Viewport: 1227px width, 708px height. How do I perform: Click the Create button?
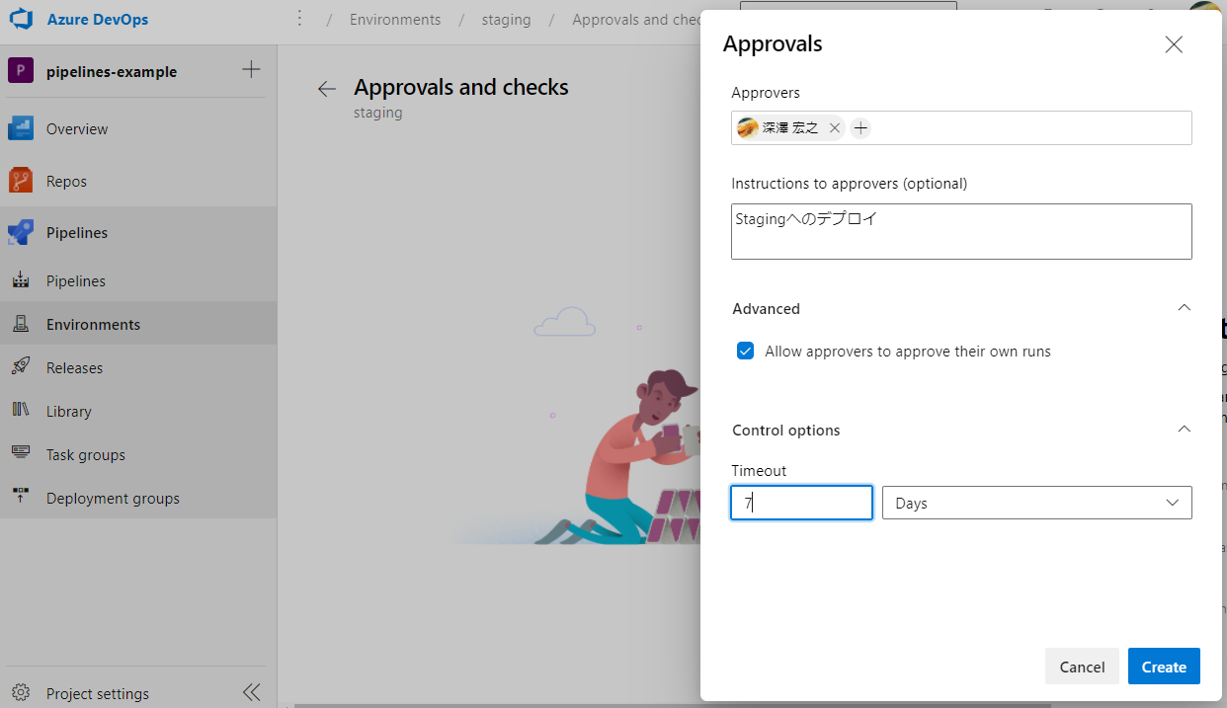pyautogui.click(x=1164, y=667)
